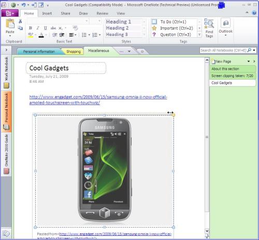The width and height of the screenshot is (259, 240).
Task: Apply the black font color button
Action: tap(41, 35)
